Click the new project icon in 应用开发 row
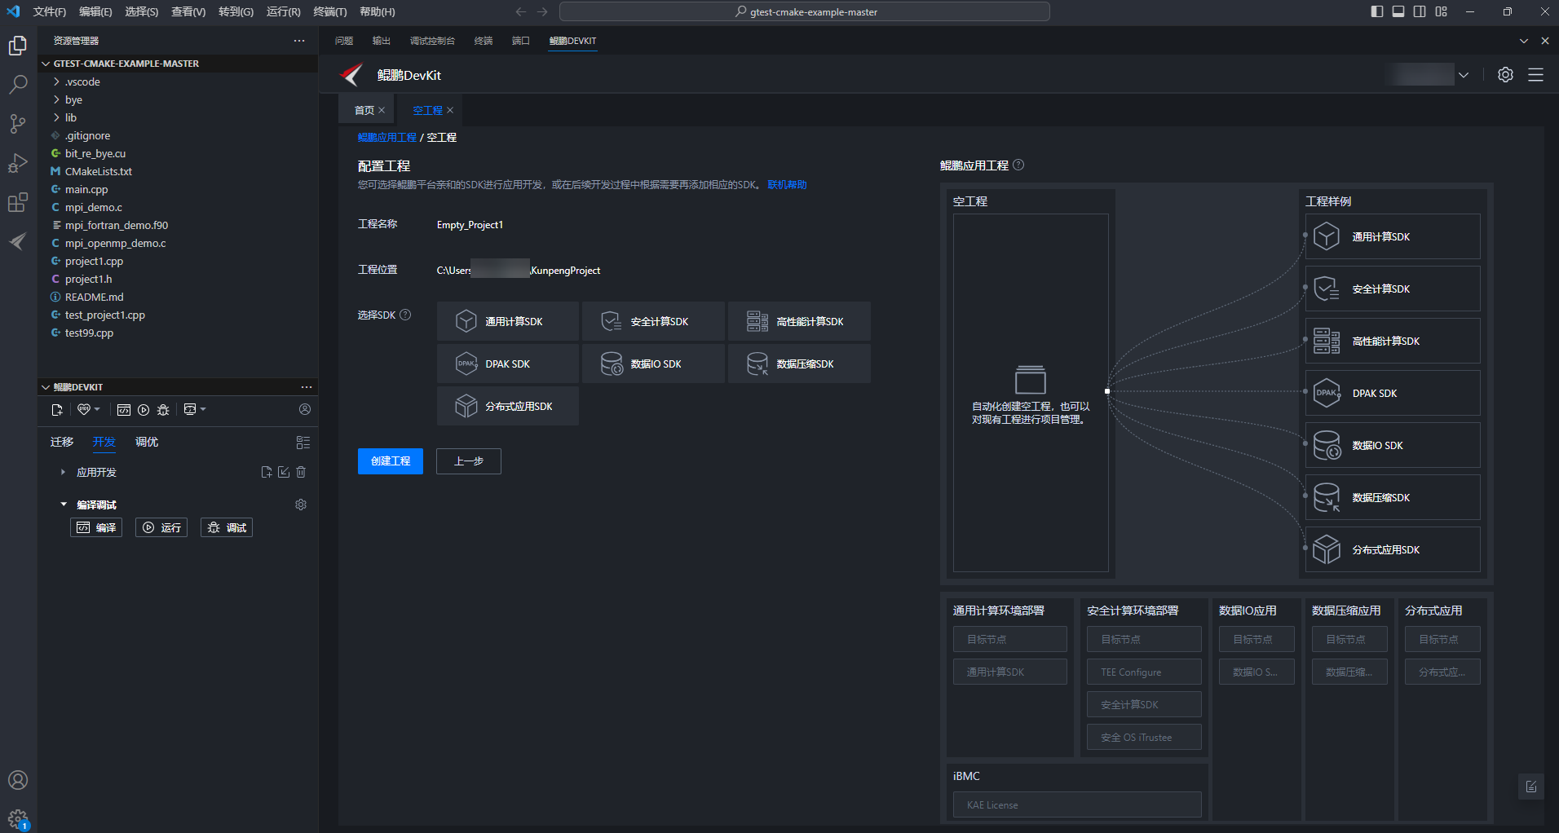The height and width of the screenshot is (833, 1559). [x=267, y=472]
